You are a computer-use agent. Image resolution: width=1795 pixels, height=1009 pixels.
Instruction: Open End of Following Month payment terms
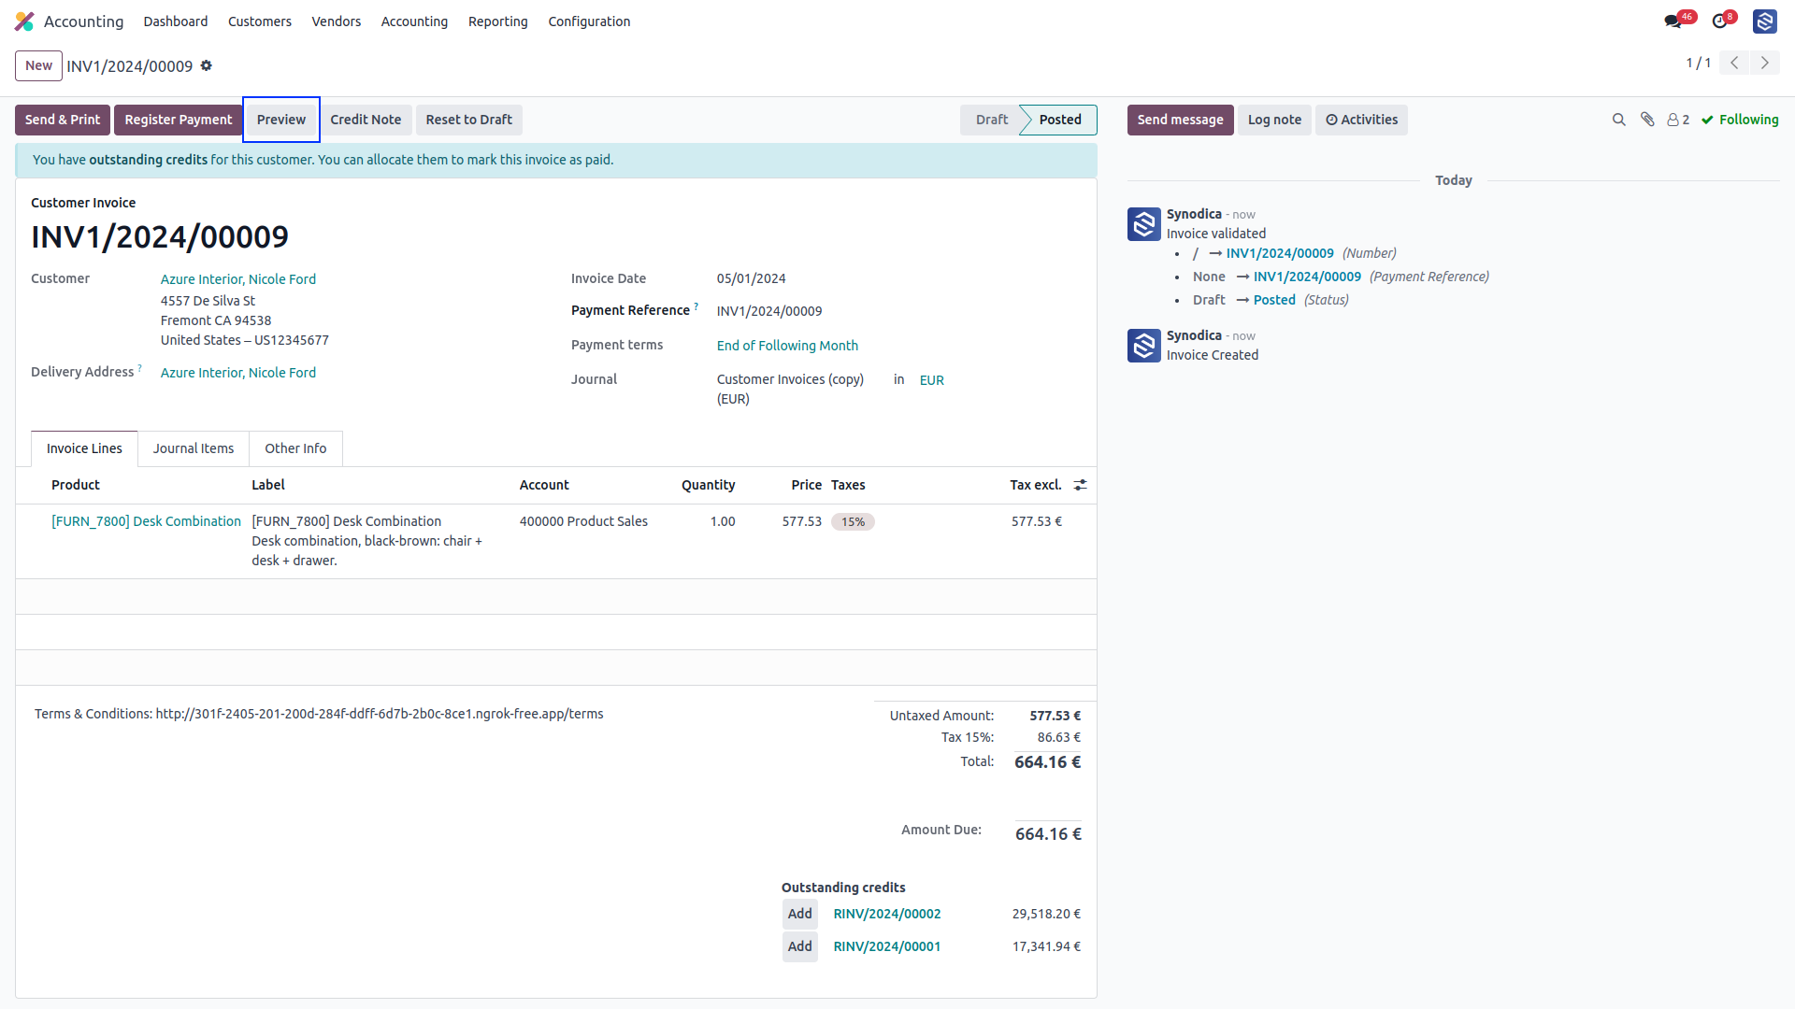787,346
